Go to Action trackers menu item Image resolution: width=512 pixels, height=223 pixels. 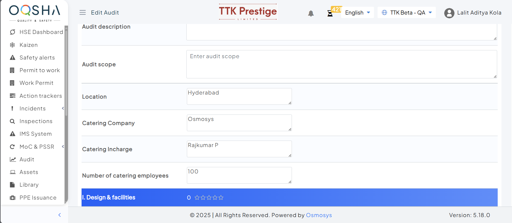point(41,96)
